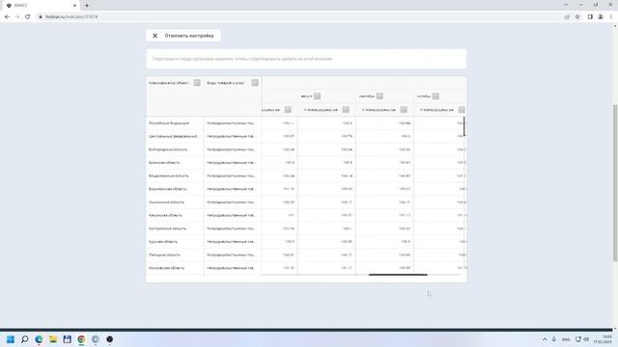Open taskbar Search
Image resolution: width=618 pixels, height=347 pixels.
[x=24, y=339]
